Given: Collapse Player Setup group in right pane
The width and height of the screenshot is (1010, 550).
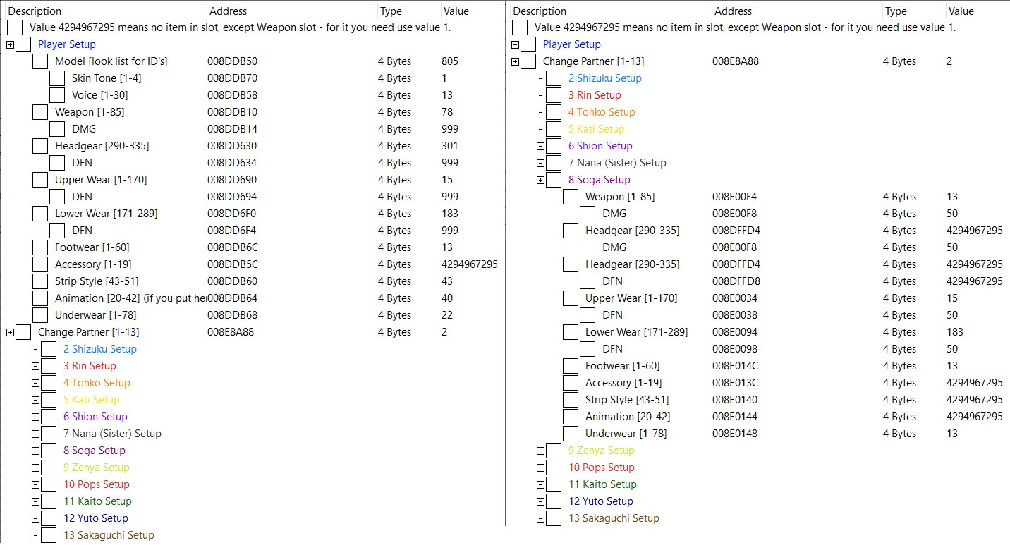Looking at the screenshot, I should pos(515,44).
